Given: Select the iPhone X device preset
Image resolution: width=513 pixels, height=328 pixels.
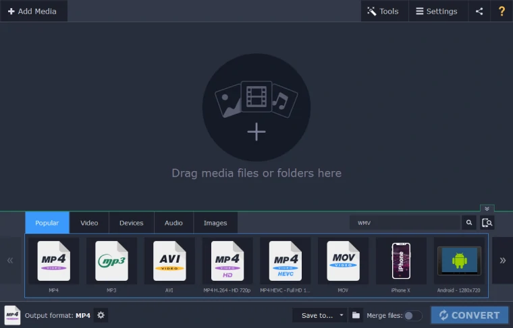Looking at the screenshot, I should coord(401,265).
